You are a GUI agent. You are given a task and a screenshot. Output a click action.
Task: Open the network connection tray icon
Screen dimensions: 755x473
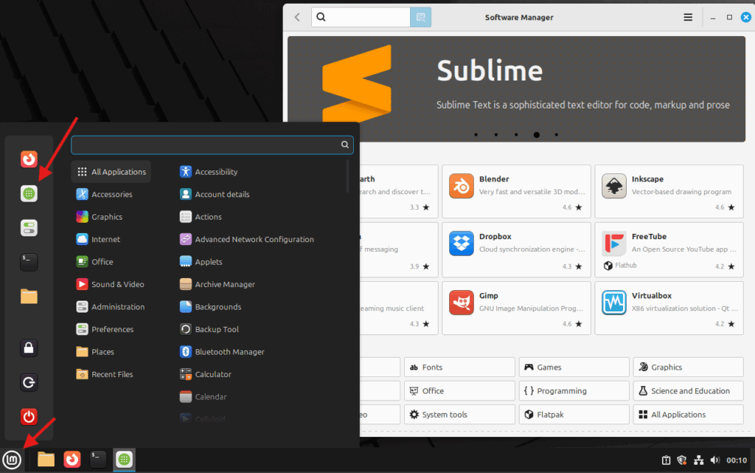click(x=699, y=460)
